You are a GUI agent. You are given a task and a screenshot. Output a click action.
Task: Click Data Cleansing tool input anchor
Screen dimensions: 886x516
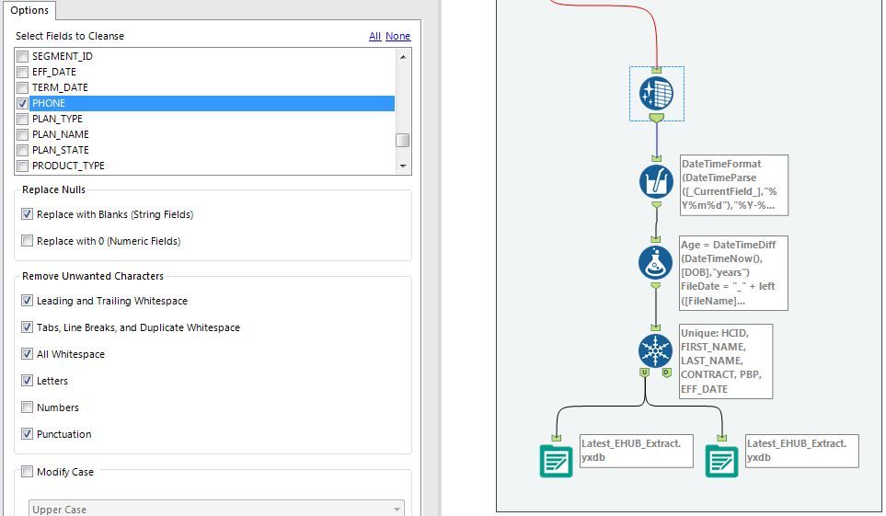[657, 70]
